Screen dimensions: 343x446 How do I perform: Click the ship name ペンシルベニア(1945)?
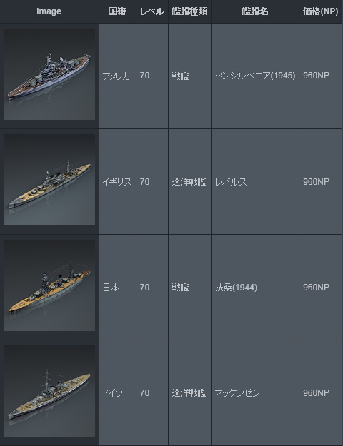pos(255,76)
